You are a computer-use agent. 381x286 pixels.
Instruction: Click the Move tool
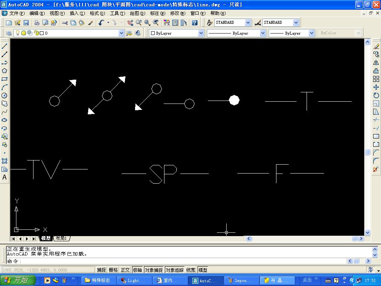click(376, 87)
